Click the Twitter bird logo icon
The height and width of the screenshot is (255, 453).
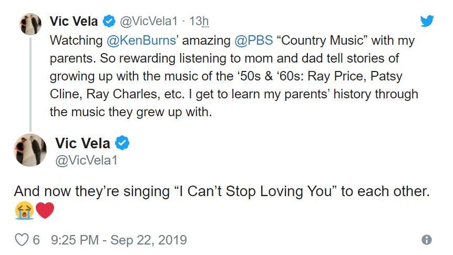coord(428,21)
